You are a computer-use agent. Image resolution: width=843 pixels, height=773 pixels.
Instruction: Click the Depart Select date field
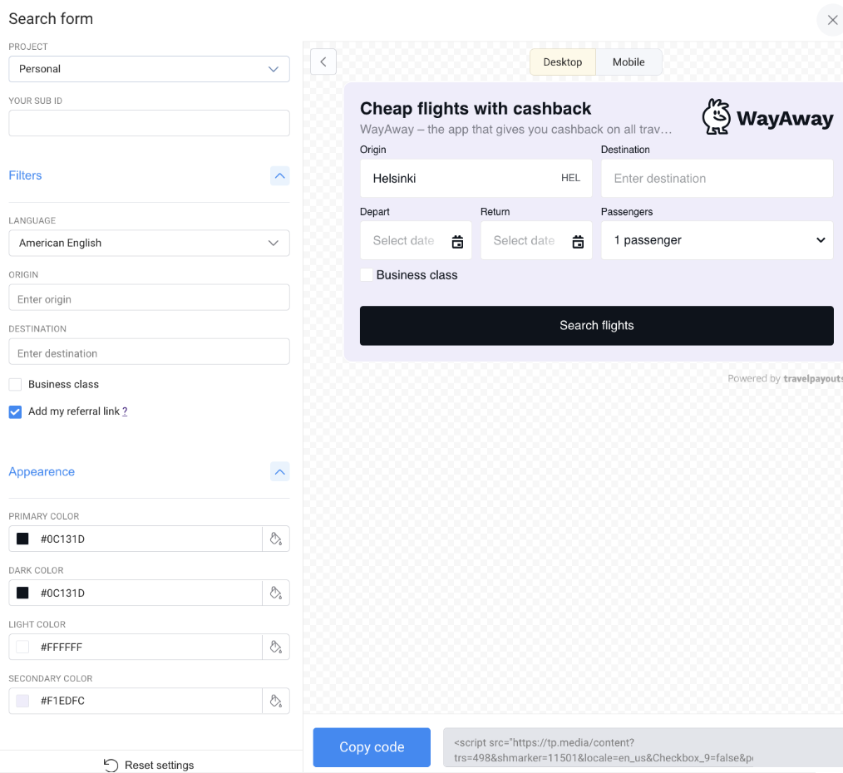pyautogui.click(x=416, y=240)
